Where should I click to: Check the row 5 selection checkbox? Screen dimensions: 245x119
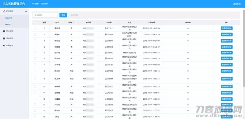[x=35, y=53]
